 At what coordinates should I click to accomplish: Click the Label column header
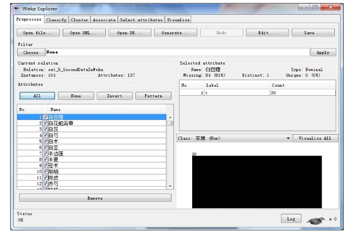tap(237, 85)
